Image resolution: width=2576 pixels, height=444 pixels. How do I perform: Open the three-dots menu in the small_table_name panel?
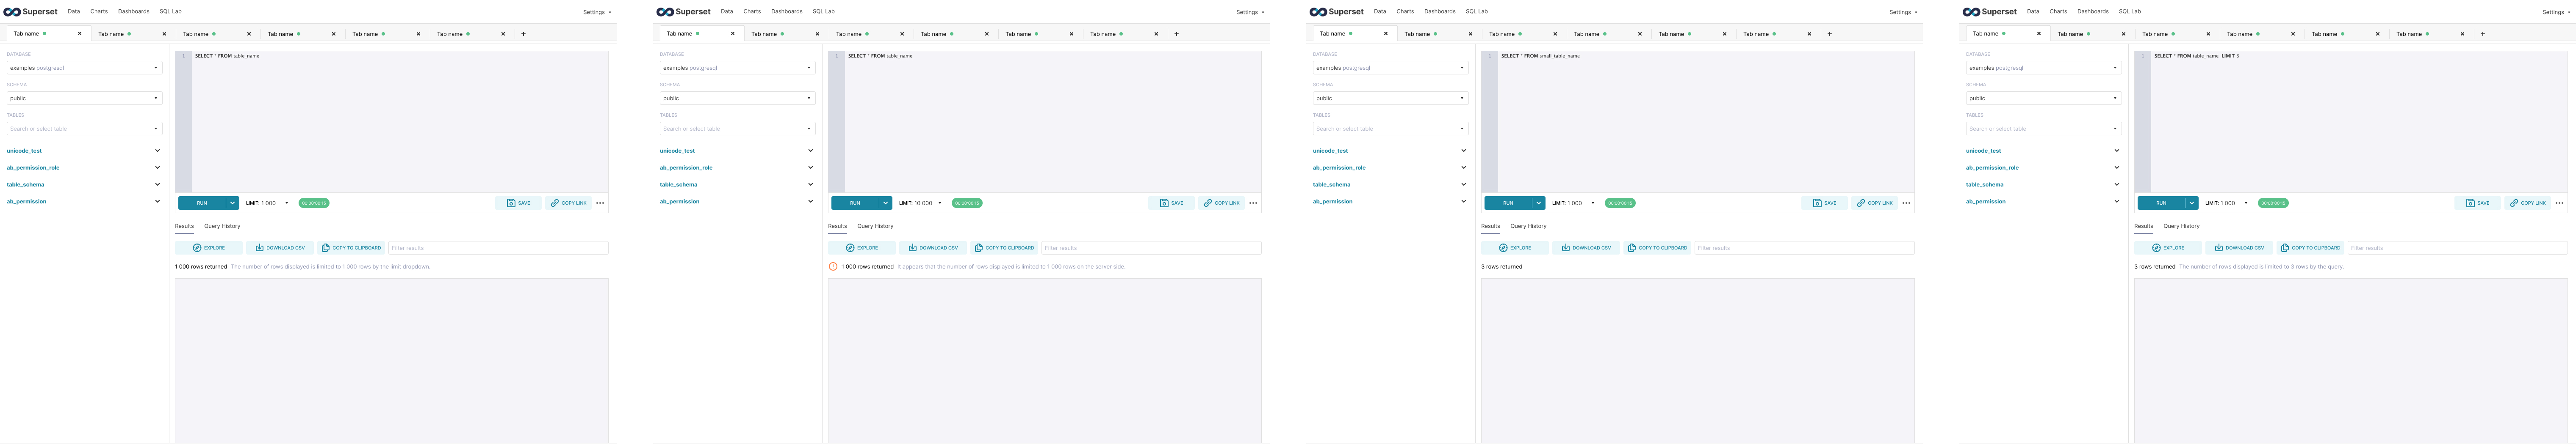1906,203
